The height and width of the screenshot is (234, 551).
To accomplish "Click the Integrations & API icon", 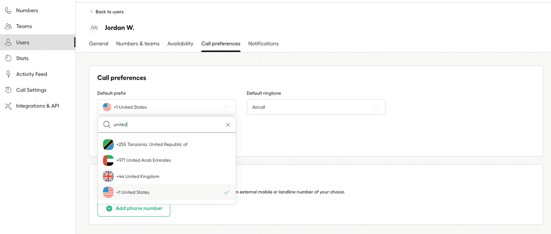I will 8,106.
